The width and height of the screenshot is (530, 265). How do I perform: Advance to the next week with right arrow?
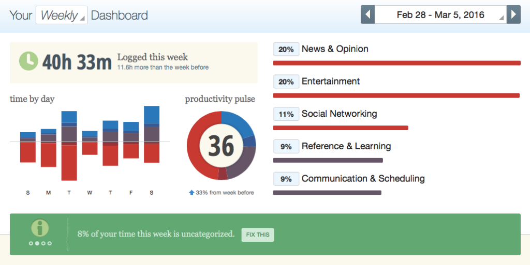point(513,14)
